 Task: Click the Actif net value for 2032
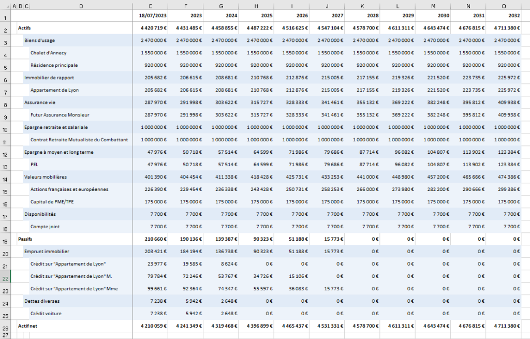click(504, 326)
